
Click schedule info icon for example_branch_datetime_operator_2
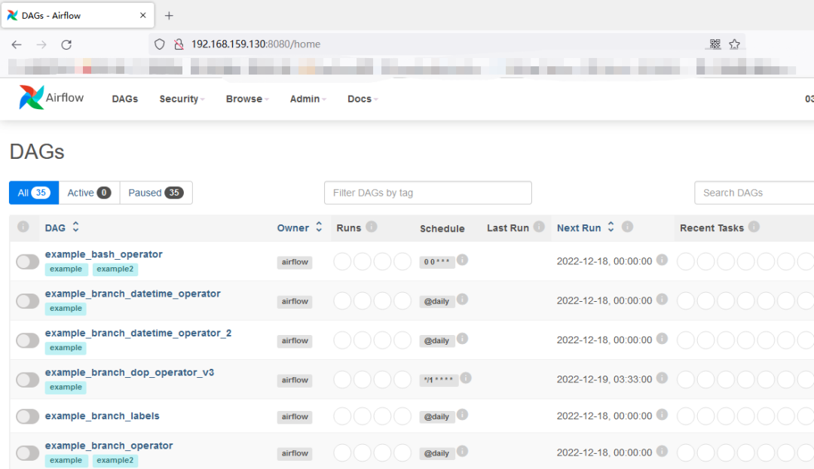coord(462,339)
